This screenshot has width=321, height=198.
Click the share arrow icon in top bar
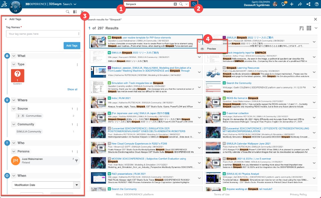(300, 4)
